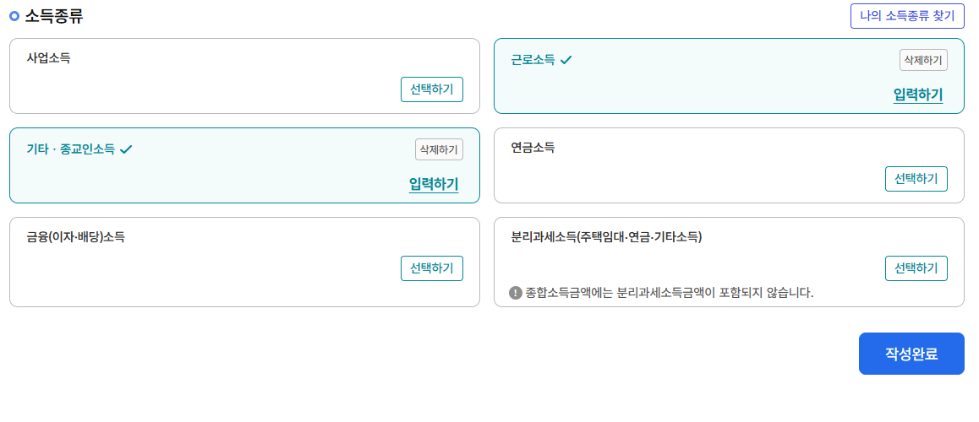Image resolution: width=979 pixels, height=422 pixels.
Task: Click the 근로소득 selected card label
Action: pyautogui.click(x=533, y=60)
